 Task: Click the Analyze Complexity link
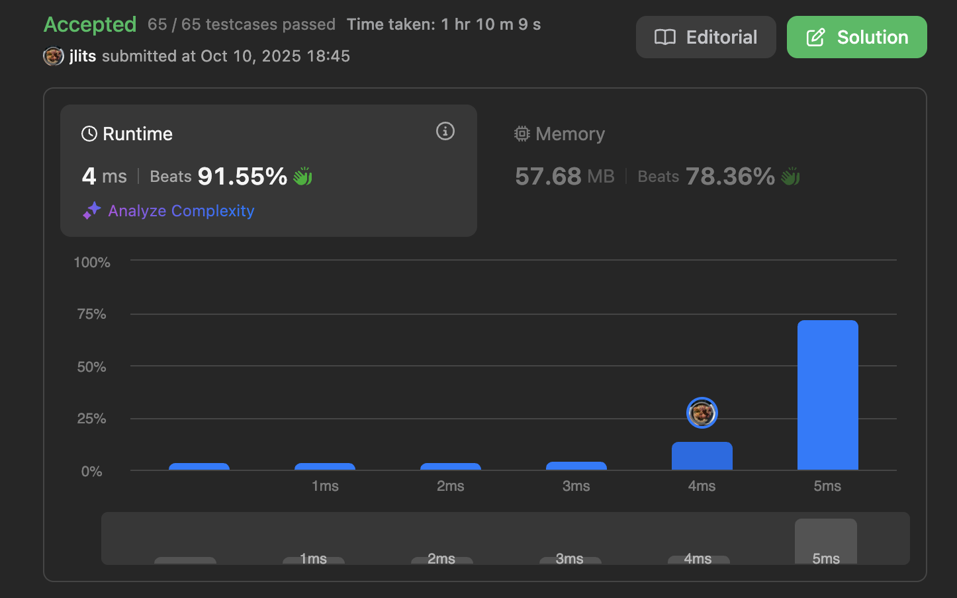pyautogui.click(x=181, y=211)
